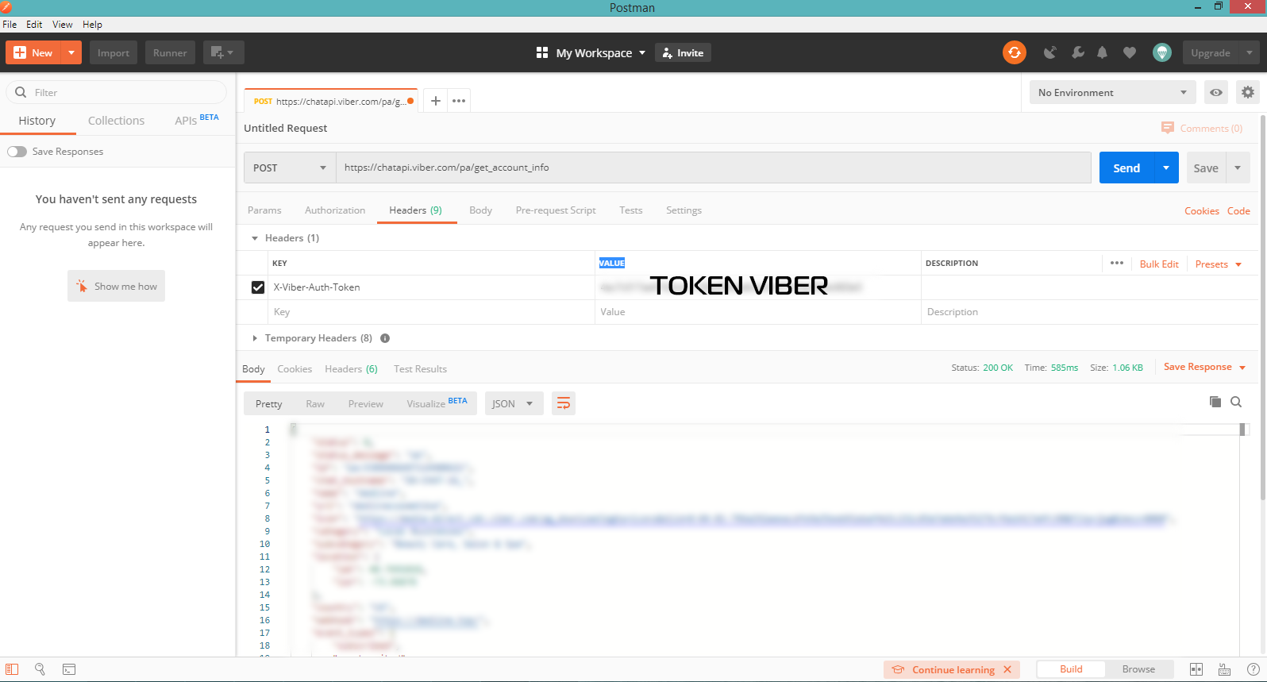Click the new window icon button
The image size is (1267, 682).
click(x=223, y=52)
